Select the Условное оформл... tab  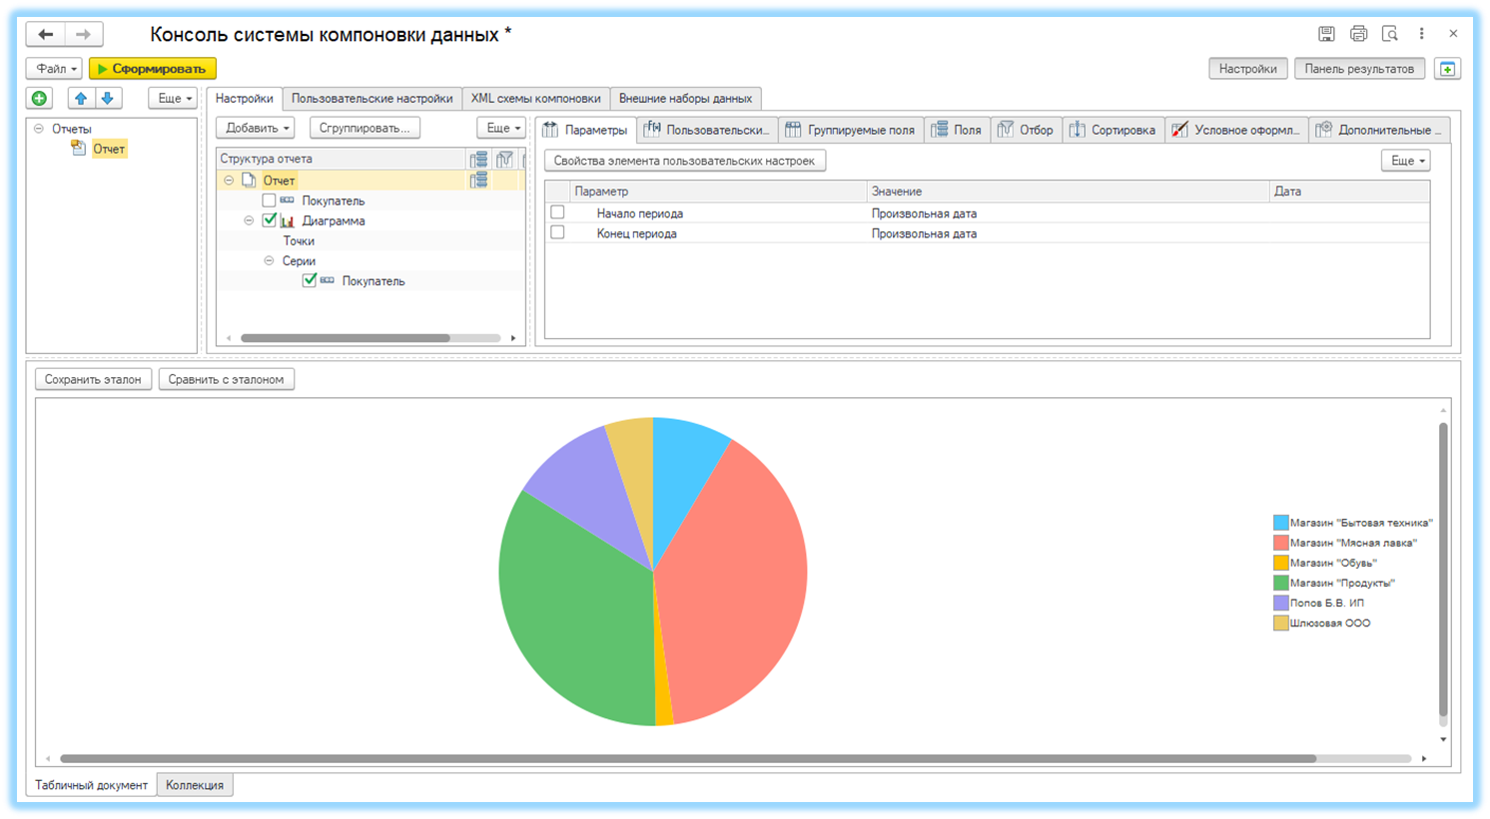click(x=1236, y=130)
